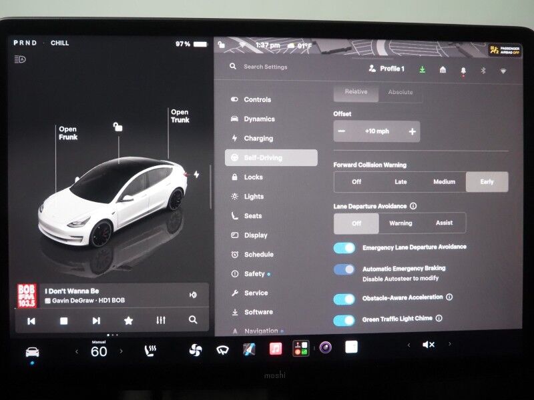Viewport: 534px width, 400px height.
Task: Tap BOB FM 103.5 station artwork
Action: tap(27, 295)
